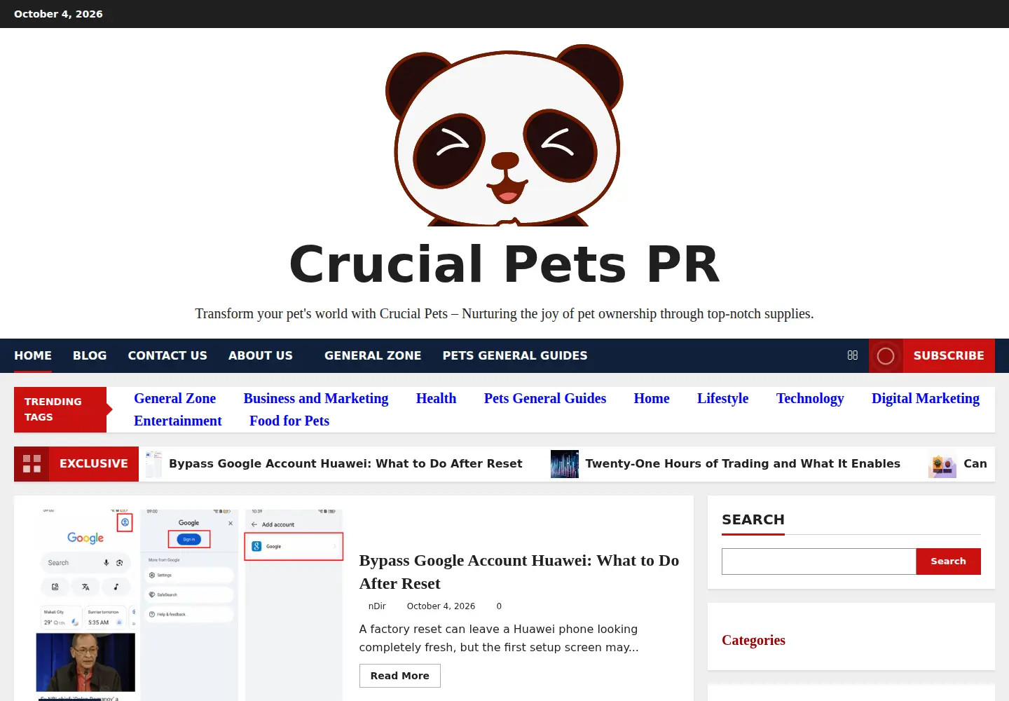Go to HOME in the navigation bar
Screen dimensions: 1009x701
33,355
